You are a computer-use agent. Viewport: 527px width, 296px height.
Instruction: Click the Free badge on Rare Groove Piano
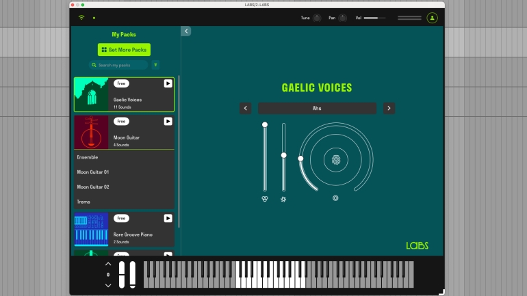[121, 218]
